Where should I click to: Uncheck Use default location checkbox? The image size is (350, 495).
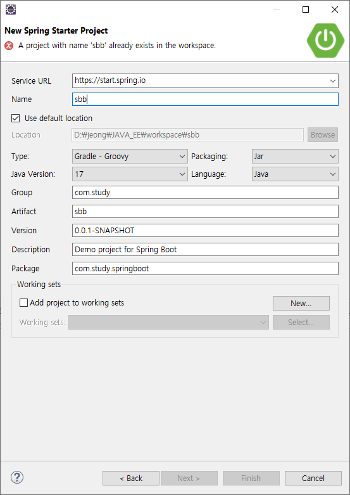(x=15, y=119)
